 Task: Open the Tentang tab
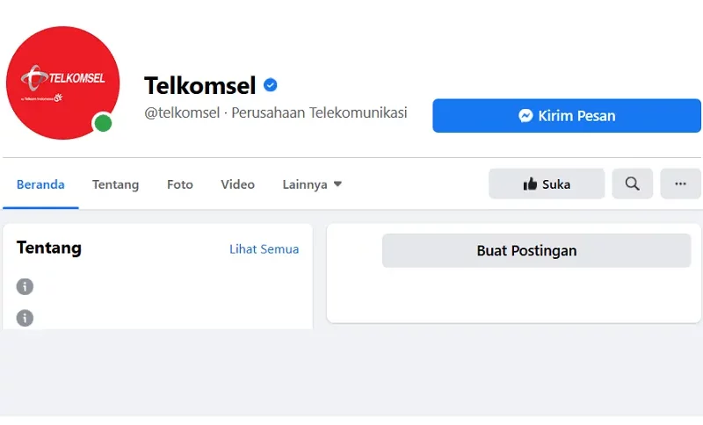(x=116, y=184)
